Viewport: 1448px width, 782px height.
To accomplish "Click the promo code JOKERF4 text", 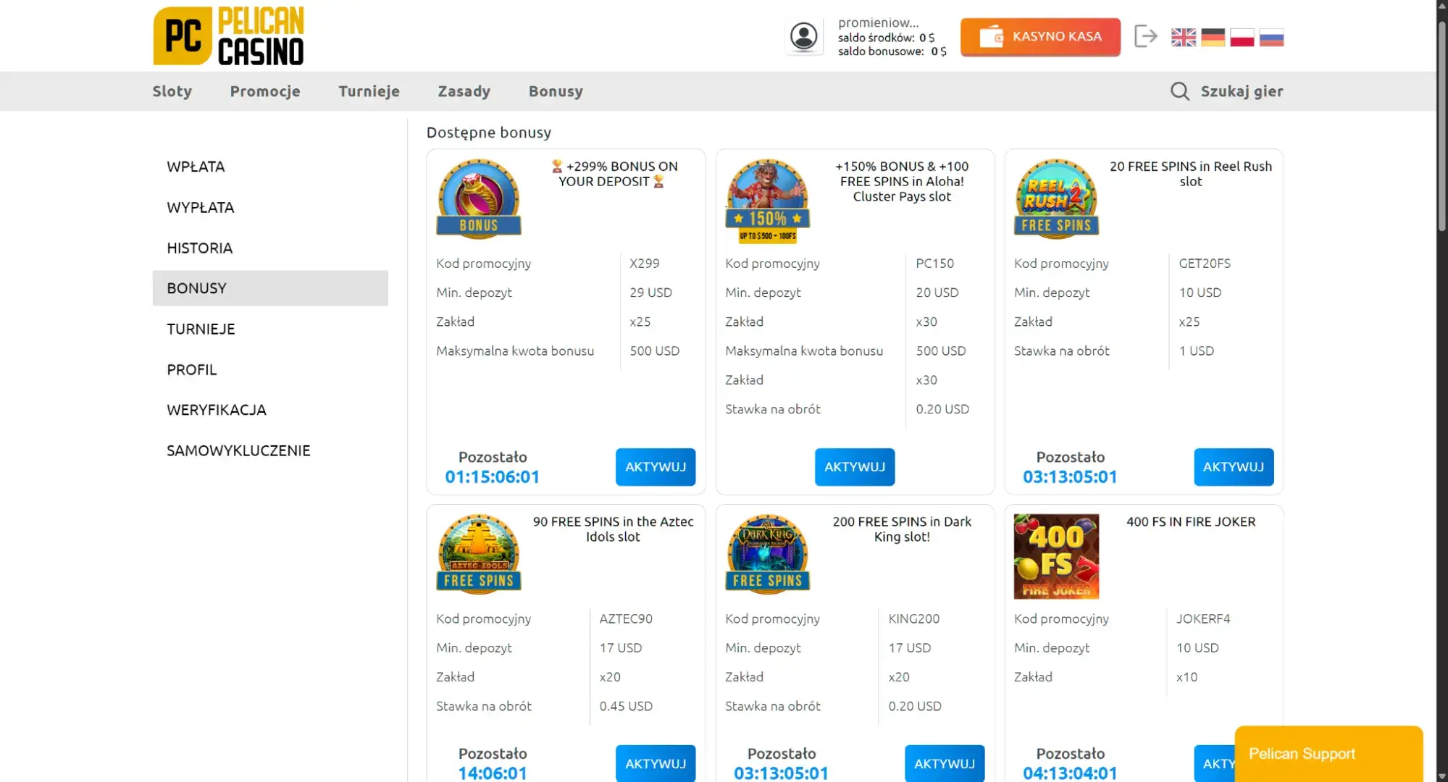I will (x=1203, y=619).
